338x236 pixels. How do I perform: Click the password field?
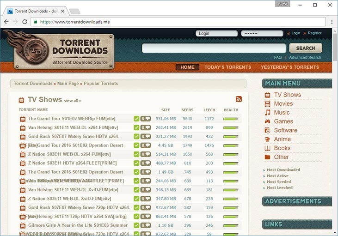[262, 33]
